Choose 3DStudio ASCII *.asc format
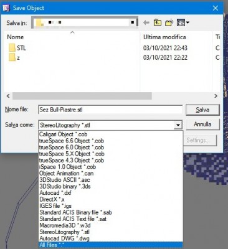Viewport: 228px width, 249px height. [111, 180]
